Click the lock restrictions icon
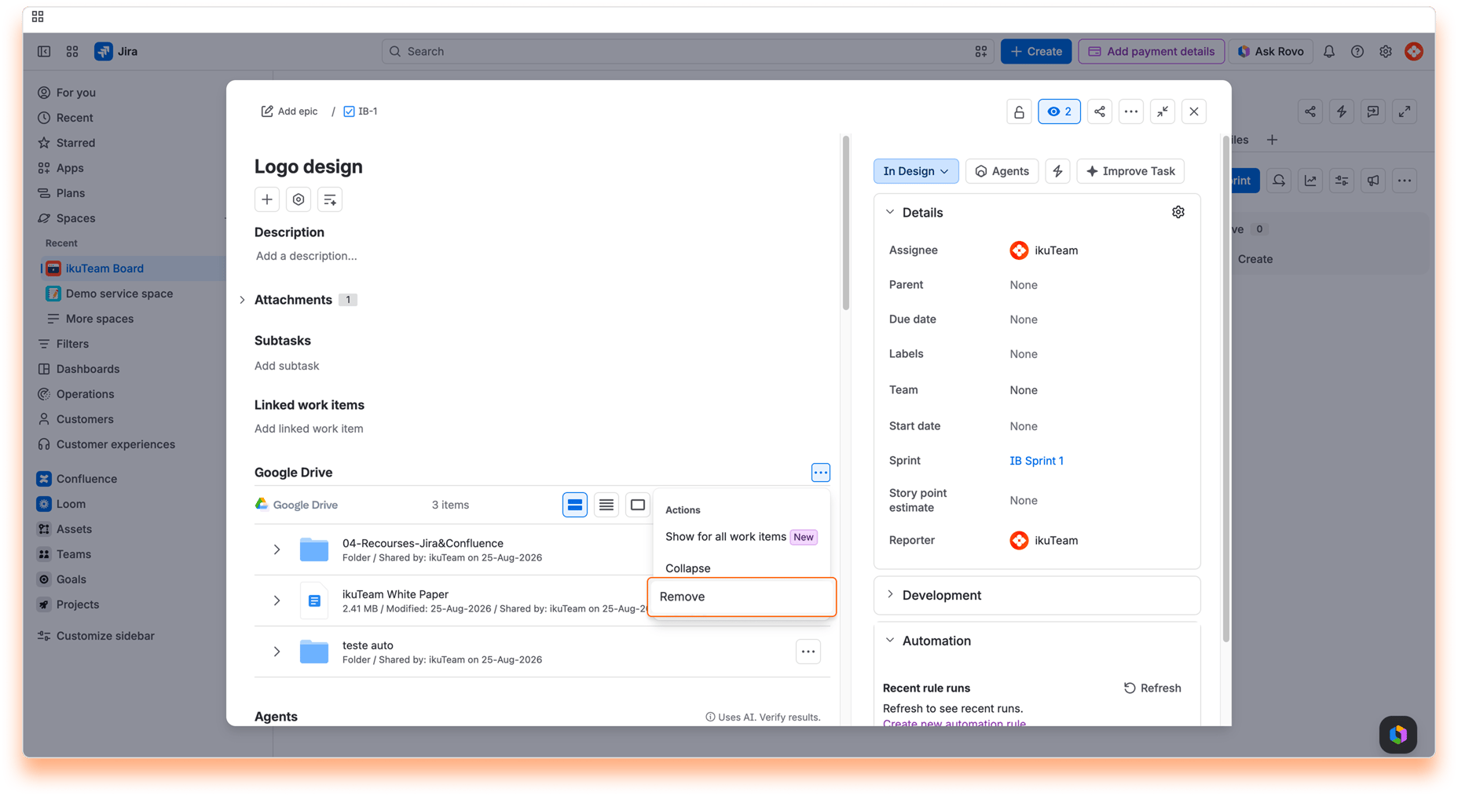Screen dimensions: 1458x796 1019,111
